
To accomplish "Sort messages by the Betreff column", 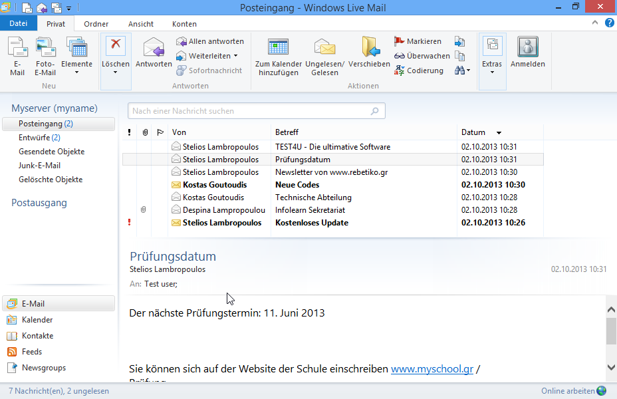I will click(364, 132).
